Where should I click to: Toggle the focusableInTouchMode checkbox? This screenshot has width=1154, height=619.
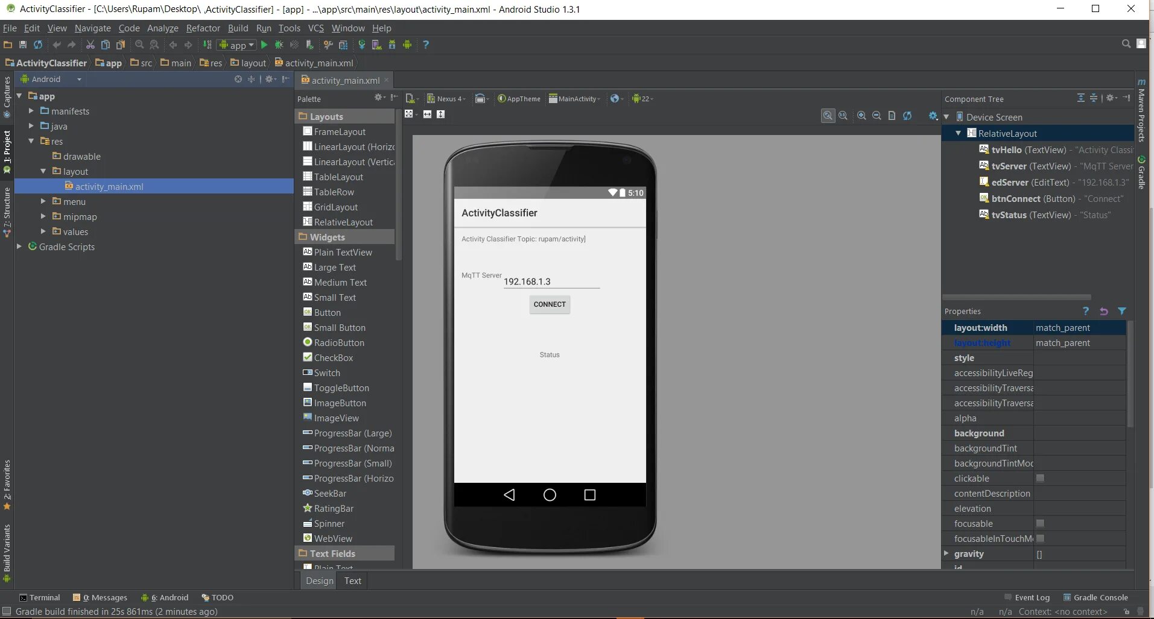pos(1040,538)
